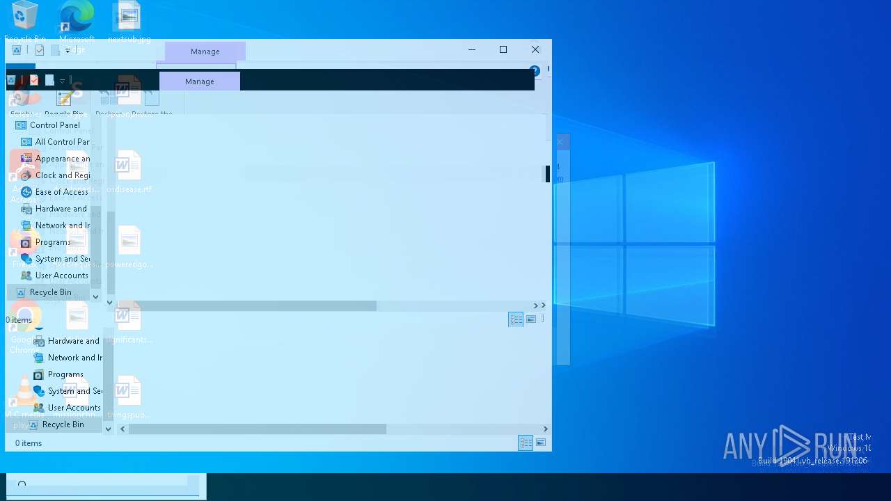This screenshot has width=891, height=501.
Task: Open Ease of Access tree entry
Action: click(x=62, y=192)
